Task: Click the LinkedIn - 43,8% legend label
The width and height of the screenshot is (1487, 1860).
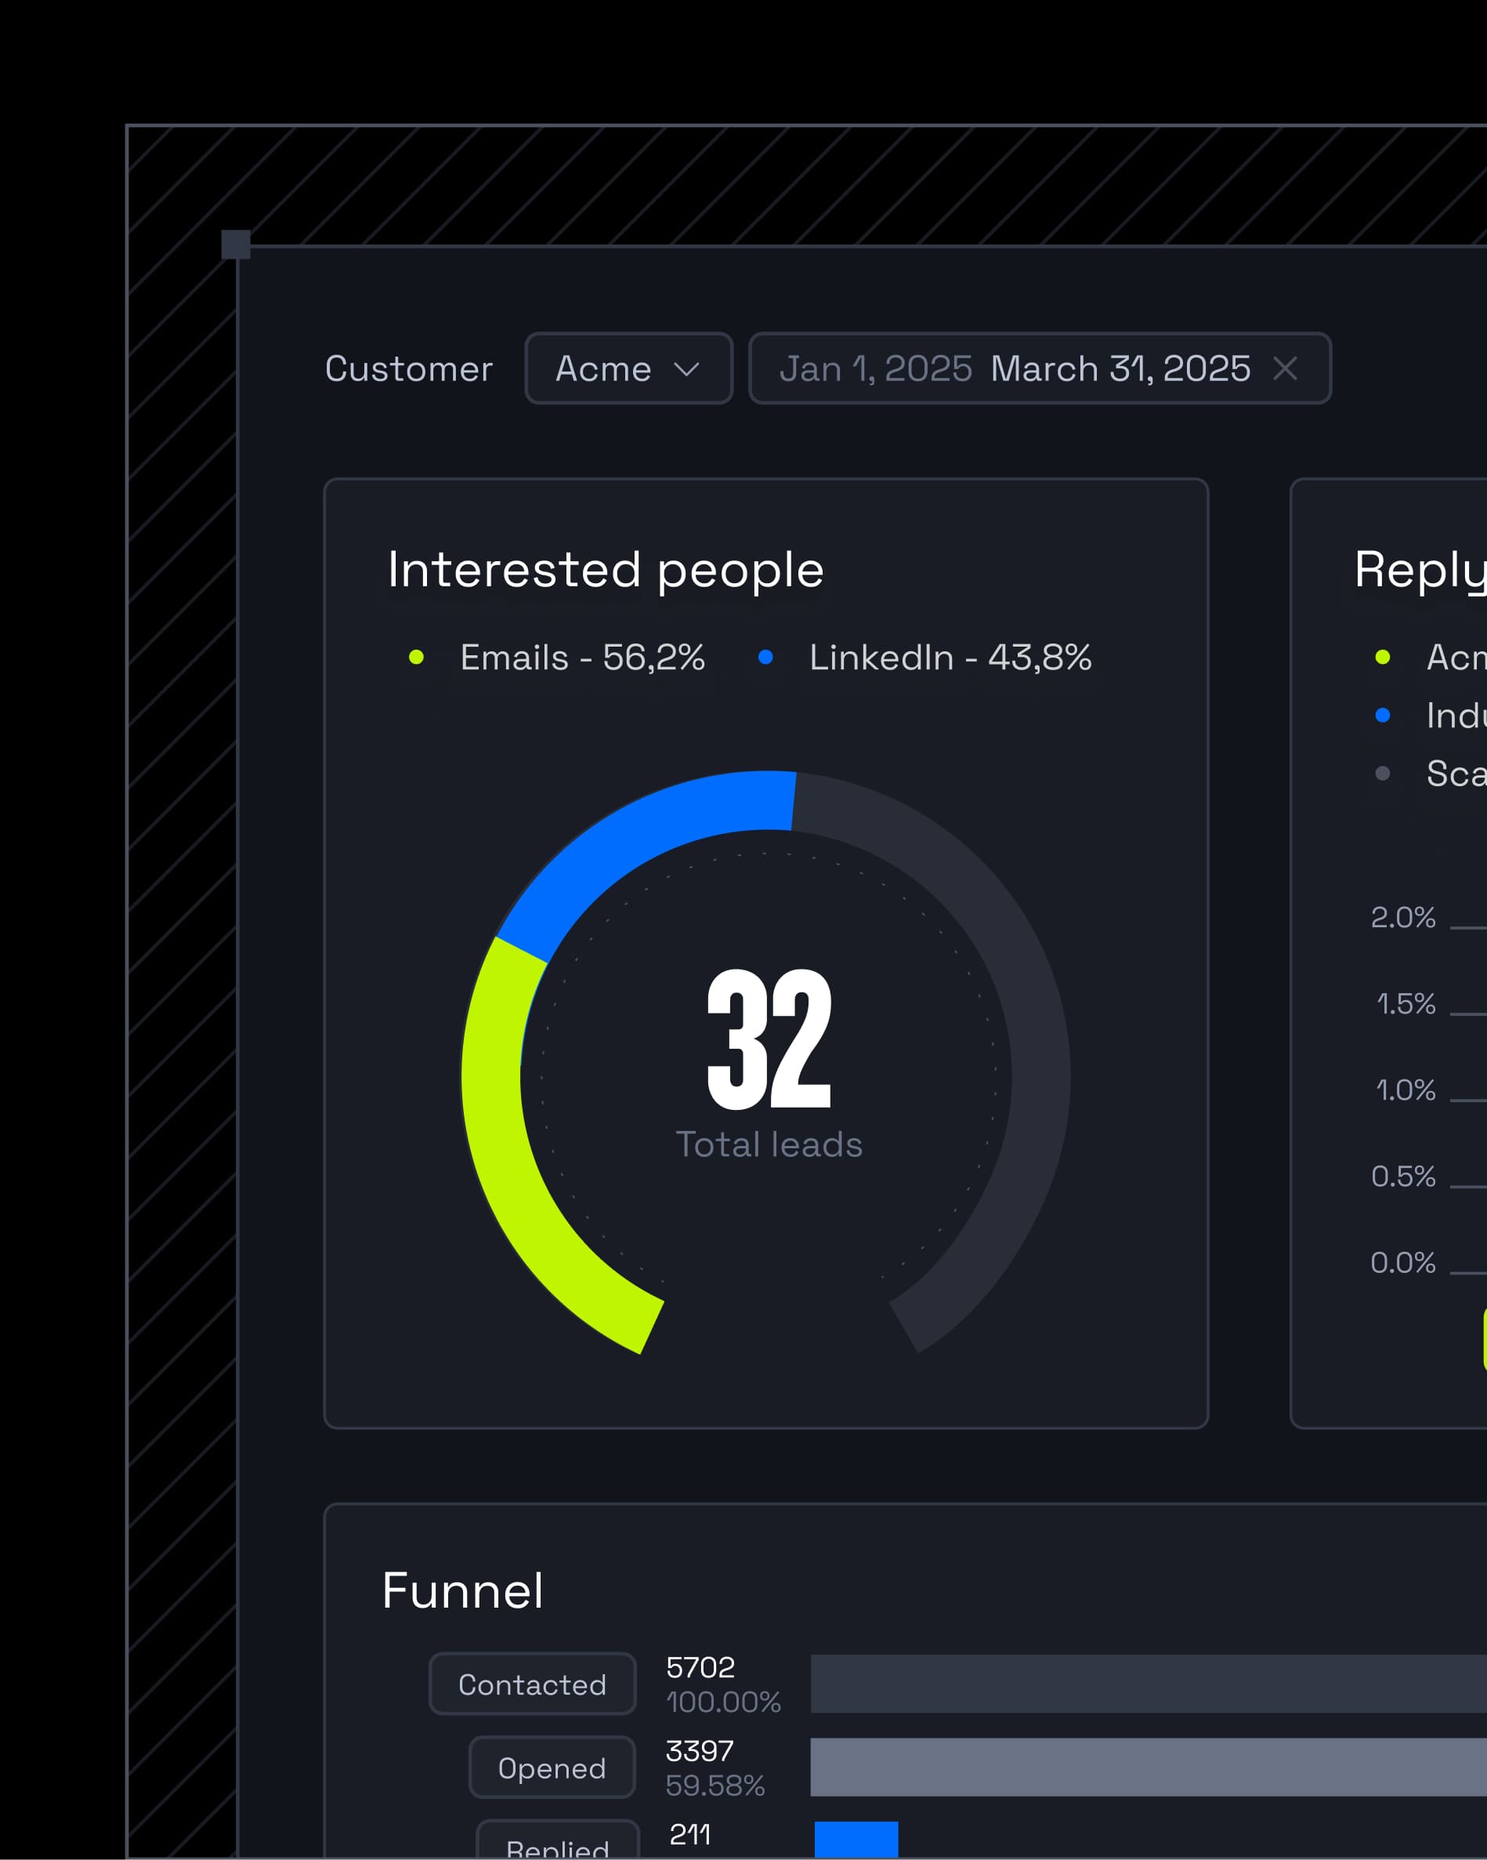Action: point(950,658)
